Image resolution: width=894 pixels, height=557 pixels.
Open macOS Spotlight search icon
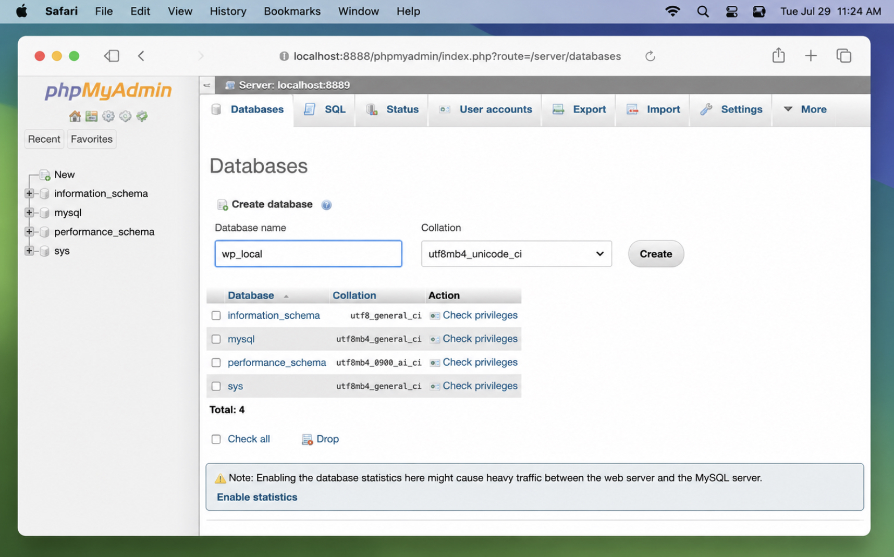703,11
